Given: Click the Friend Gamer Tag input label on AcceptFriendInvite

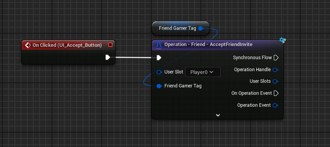Looking at the screenshot, I should click(183, 85).
